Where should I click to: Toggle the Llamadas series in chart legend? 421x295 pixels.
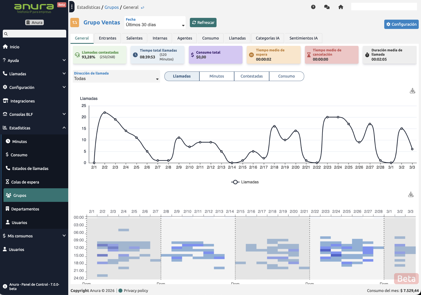(x=245, y=182)
